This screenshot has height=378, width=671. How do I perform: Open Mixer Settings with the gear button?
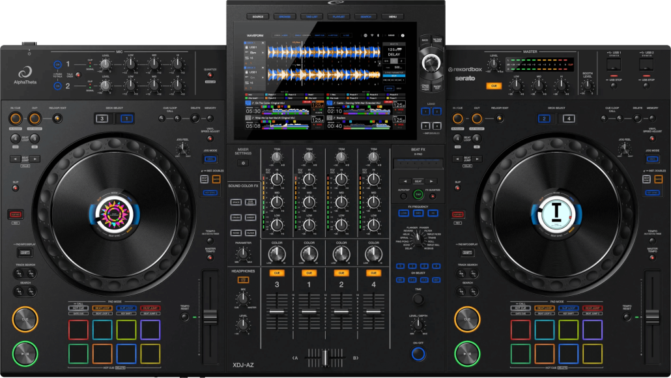click(x=242, y=163)
